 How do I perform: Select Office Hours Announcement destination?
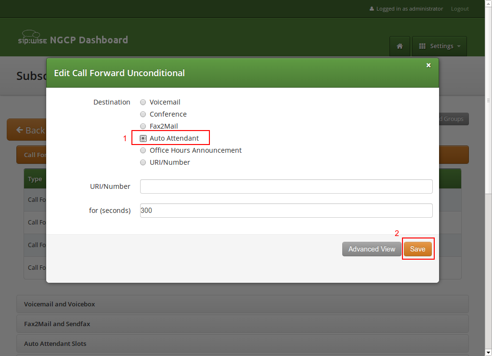click(143, 150)
